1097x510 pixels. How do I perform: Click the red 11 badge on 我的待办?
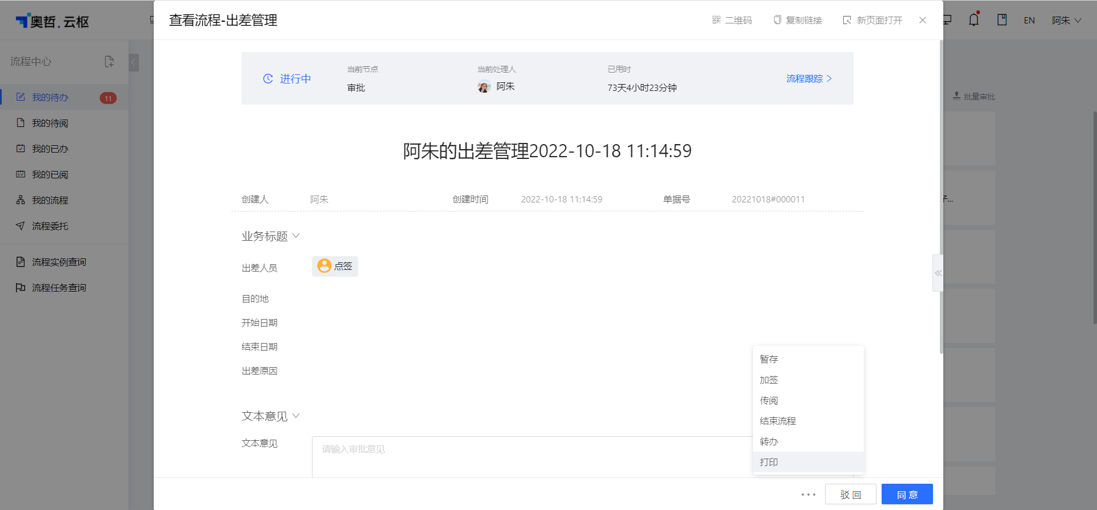point(108,98)
